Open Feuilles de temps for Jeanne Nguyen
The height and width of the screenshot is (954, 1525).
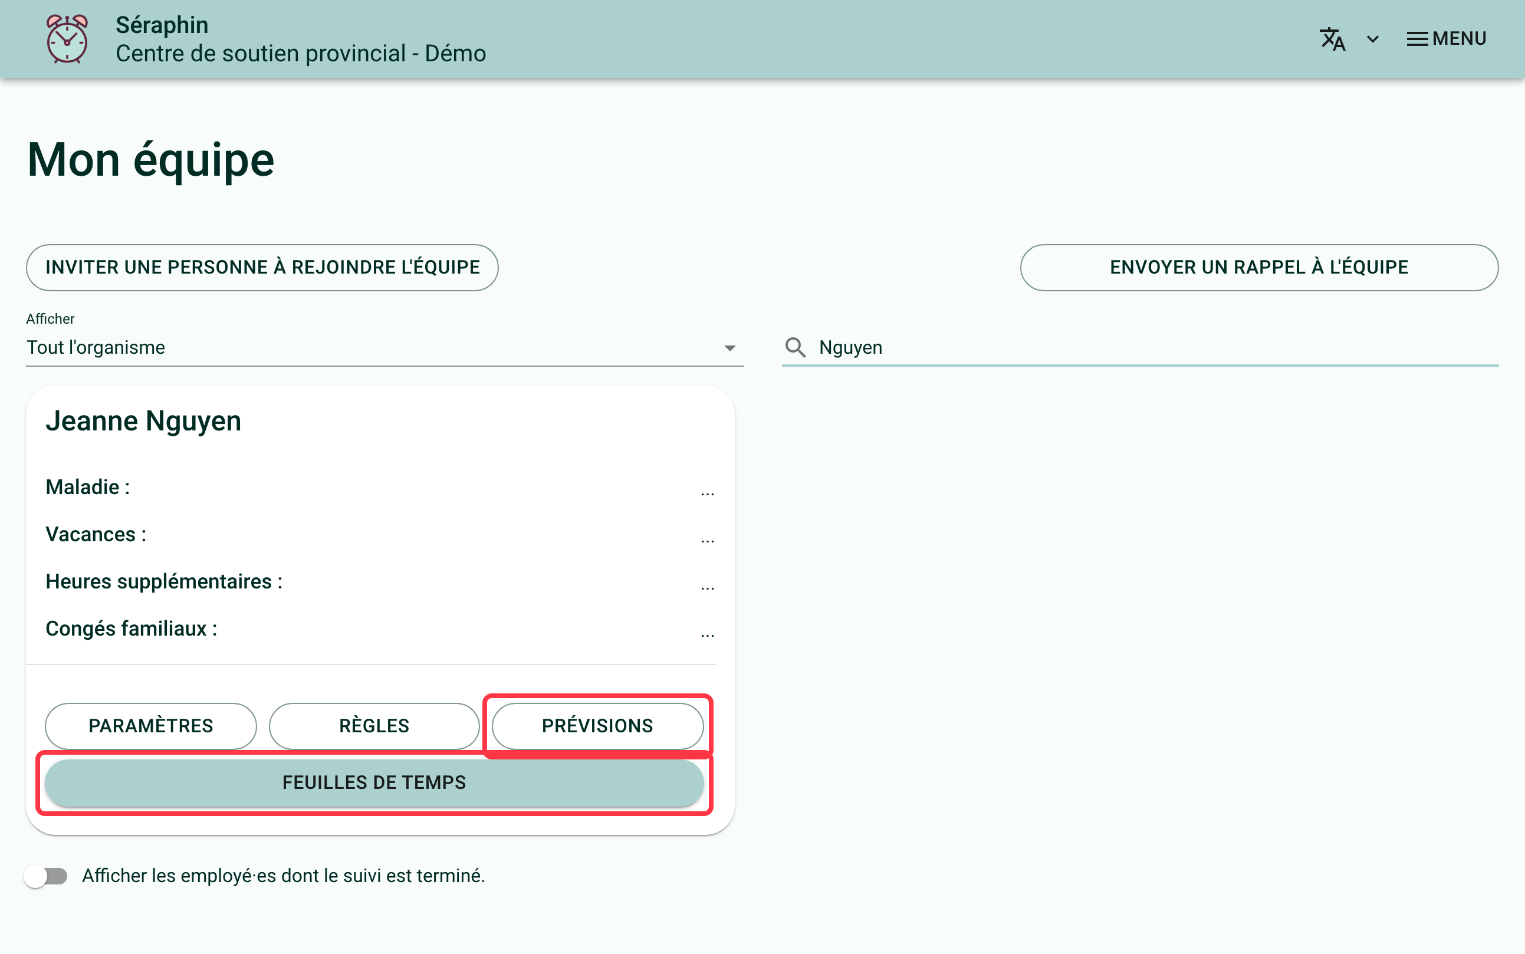[374, 782]
